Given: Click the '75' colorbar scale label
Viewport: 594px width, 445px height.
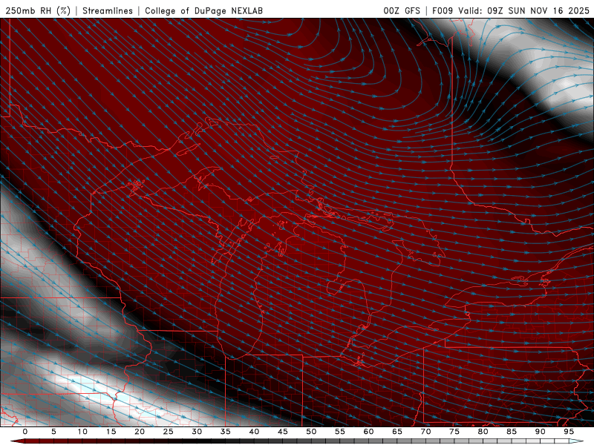Looking at the screenshot, I should [454, 432].
